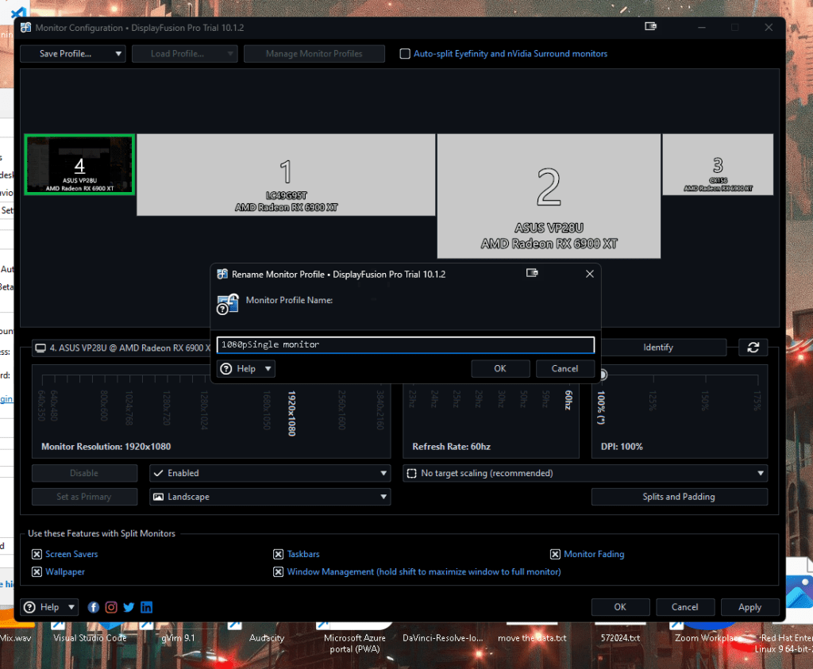This screenshot has width=813, height=669.
Task: Select monitor 2 ASUS VP28U thumbnail
Action: 549,196
